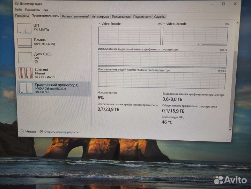251x189 pixels.
Task: Click the 46 °C GPU temperature value
Action: coord(167,122)
